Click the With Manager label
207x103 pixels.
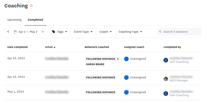(x=179, y=80)
